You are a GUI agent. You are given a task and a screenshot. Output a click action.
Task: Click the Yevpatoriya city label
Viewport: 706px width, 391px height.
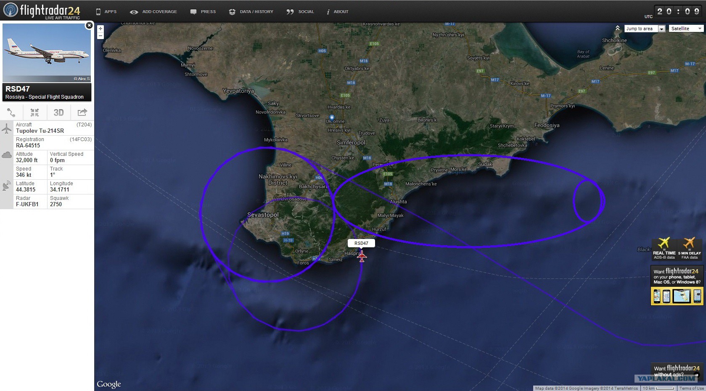coord(238,91)
